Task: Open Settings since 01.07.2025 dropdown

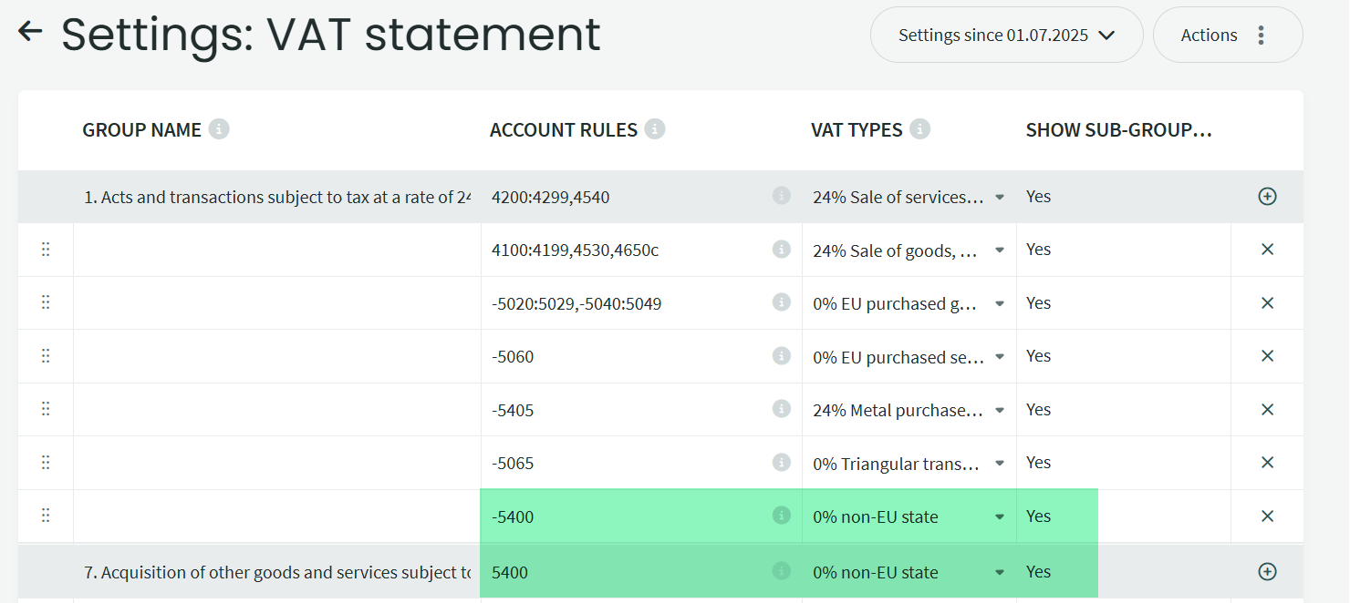Action: [1006, 36]
